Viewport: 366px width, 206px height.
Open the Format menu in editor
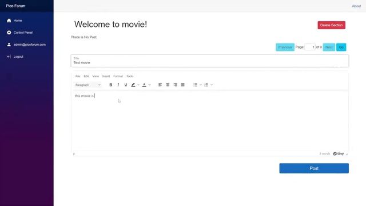pyautogui.click(x=118, y=76)
